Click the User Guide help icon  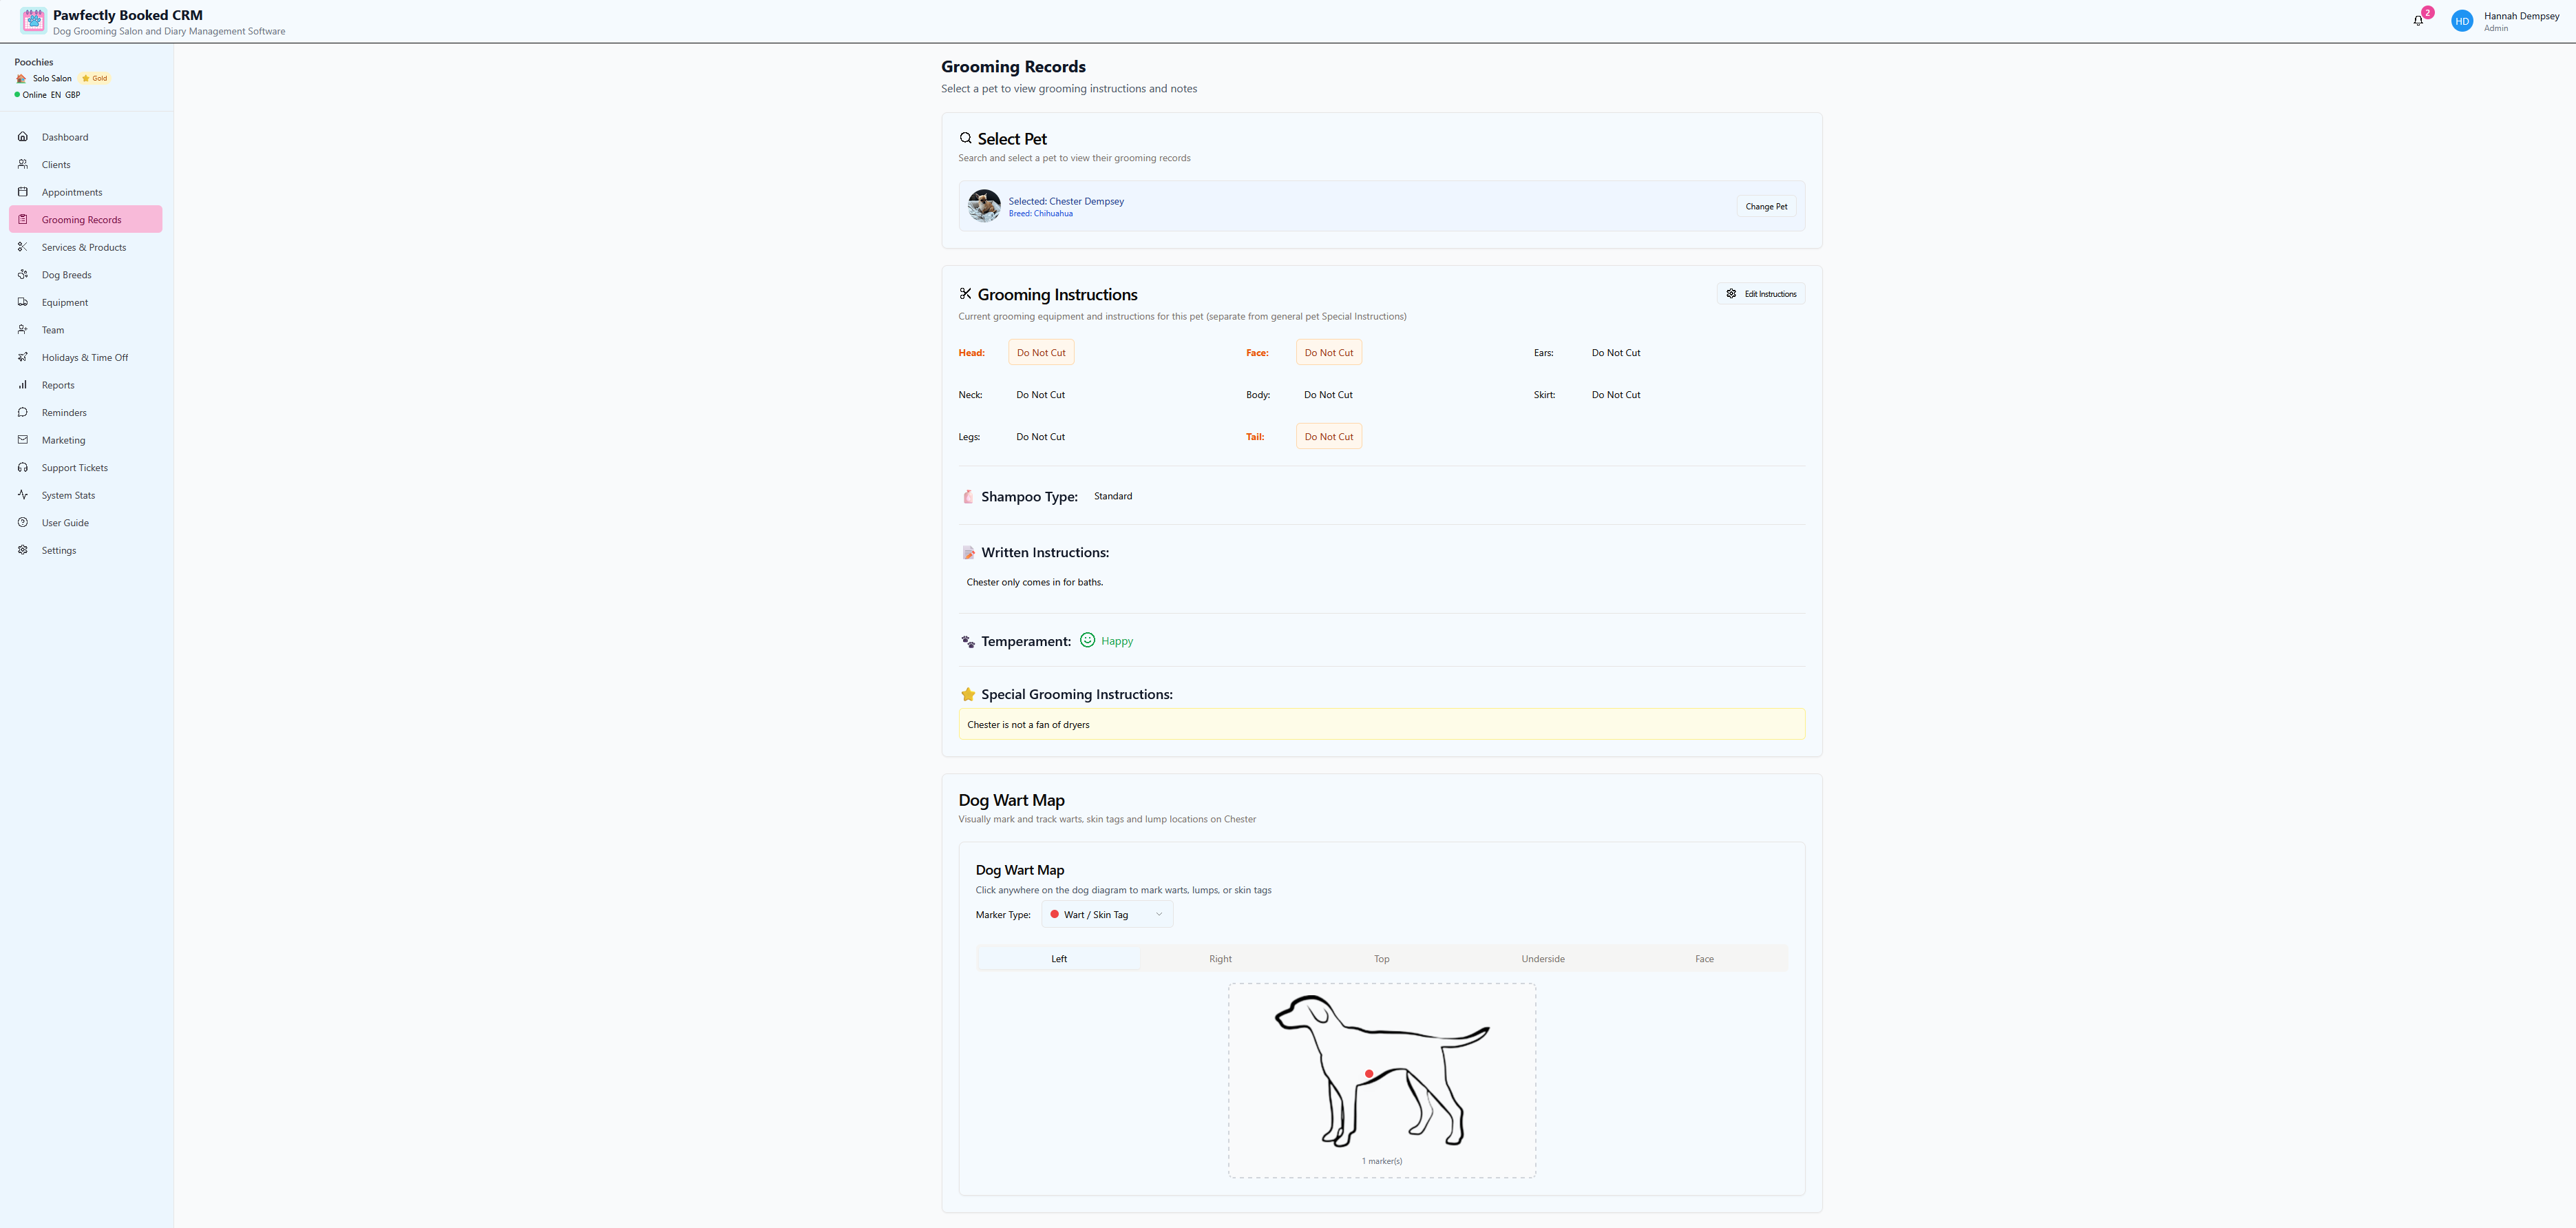point(23,521)
